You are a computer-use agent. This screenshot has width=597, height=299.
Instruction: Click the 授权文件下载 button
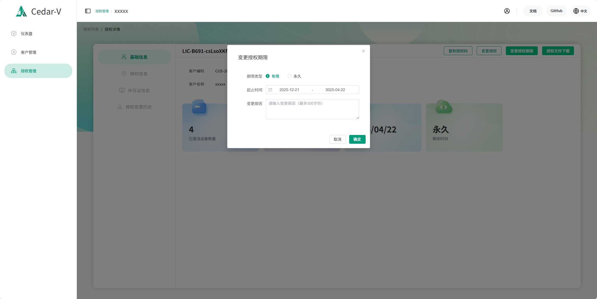point(557,51)
